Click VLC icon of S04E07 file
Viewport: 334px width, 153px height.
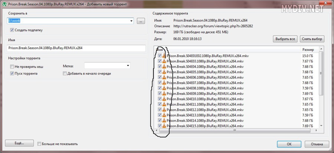point(164,83)
